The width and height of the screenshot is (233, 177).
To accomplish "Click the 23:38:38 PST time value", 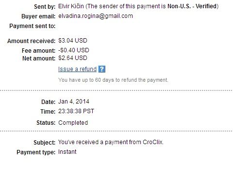I will (76, 111).
